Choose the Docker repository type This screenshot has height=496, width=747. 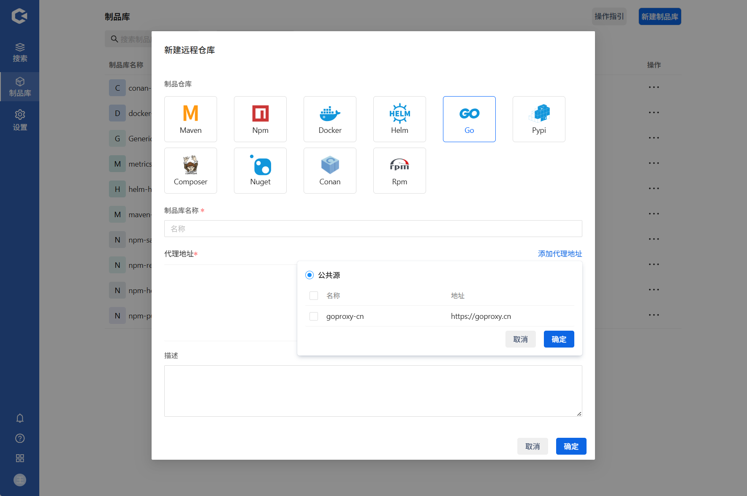330,119
